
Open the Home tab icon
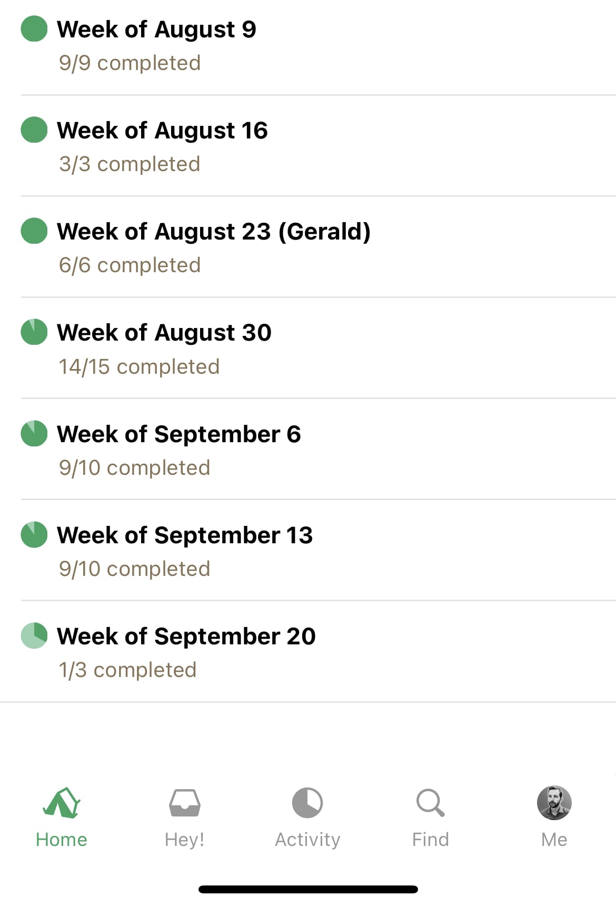[62, 803]
